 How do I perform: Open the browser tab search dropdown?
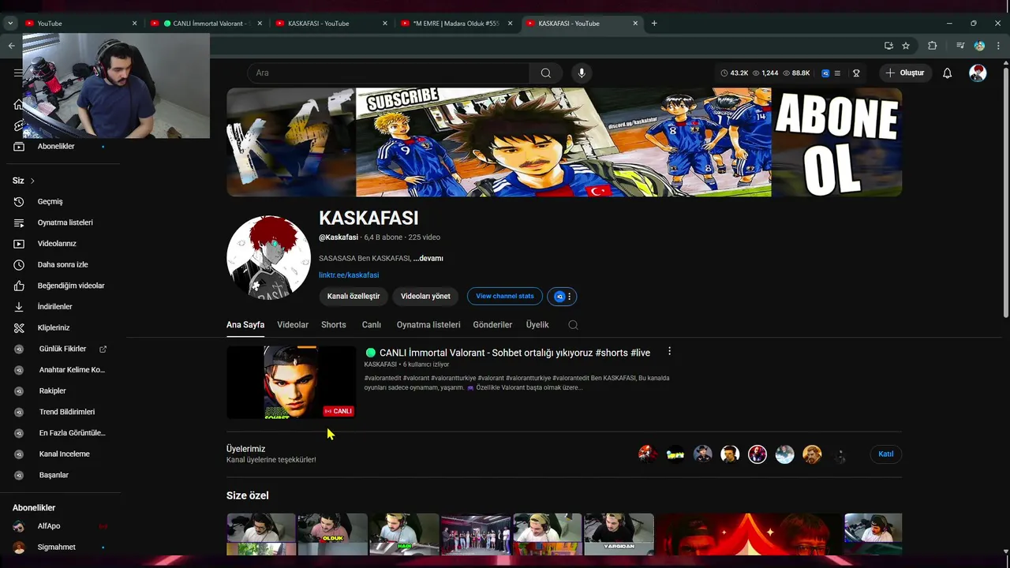click(x=10, y=23)
